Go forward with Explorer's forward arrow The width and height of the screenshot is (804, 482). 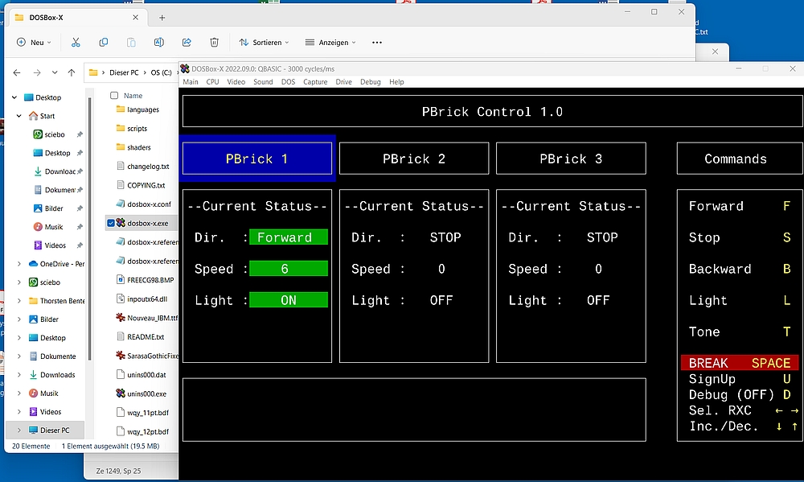click(x=37, y=72)
